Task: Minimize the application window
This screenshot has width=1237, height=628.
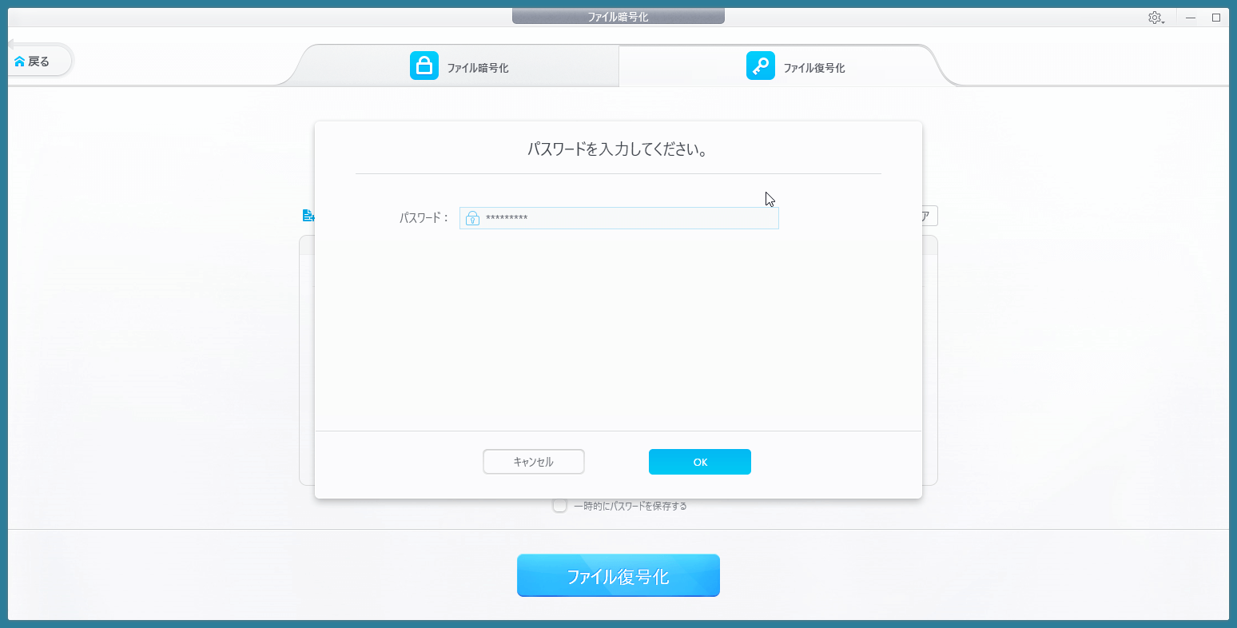Action: click(x=1191, y=18)
